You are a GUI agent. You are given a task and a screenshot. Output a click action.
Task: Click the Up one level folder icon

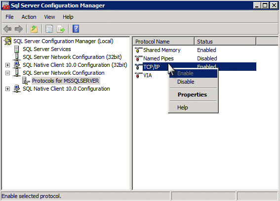[34, 29]
